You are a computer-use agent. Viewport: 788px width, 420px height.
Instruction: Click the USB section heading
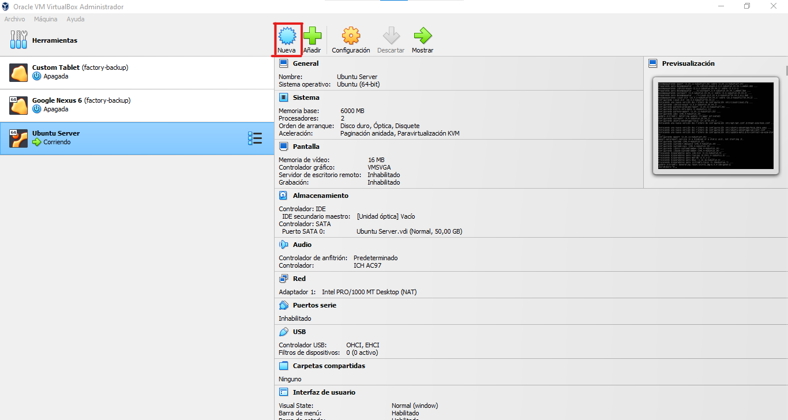(299, 332)
